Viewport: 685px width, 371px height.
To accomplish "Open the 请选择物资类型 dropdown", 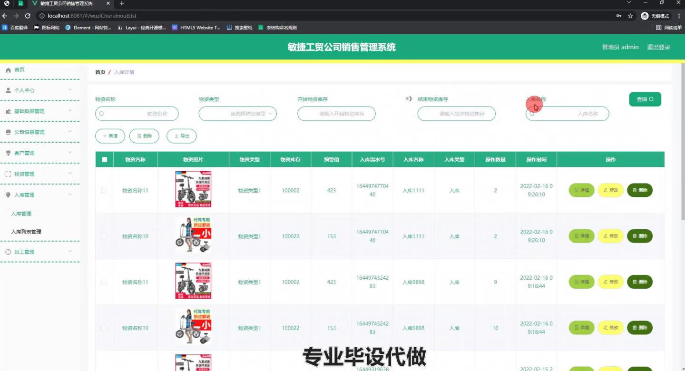I will [x=237, y=114].
